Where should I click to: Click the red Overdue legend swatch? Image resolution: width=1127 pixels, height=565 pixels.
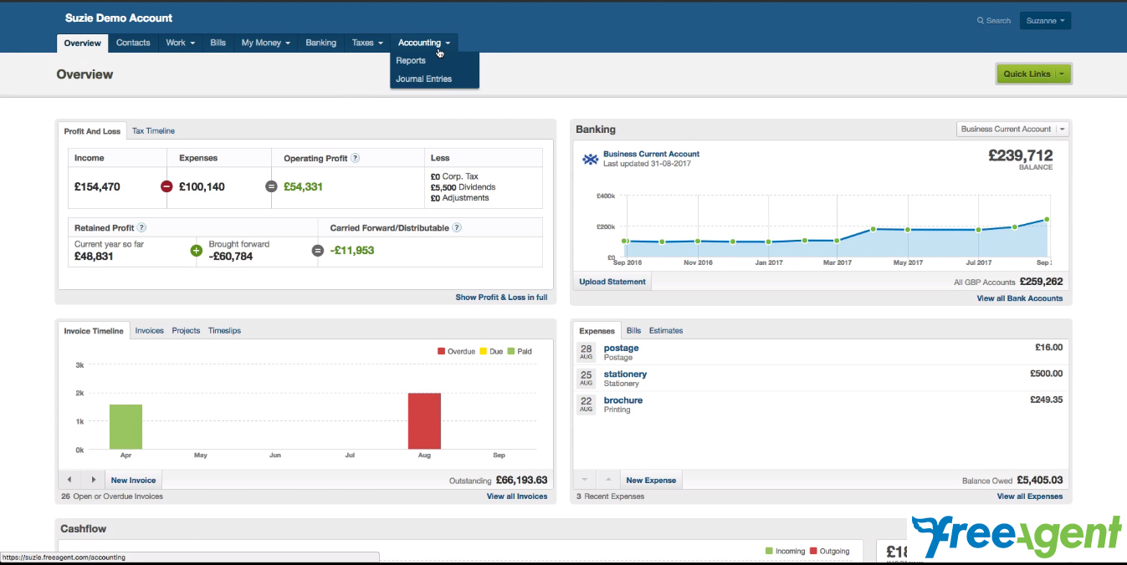click(441, 351)
